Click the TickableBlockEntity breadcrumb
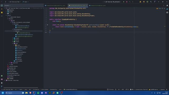The image size is (169, 95). click(71, 89)
